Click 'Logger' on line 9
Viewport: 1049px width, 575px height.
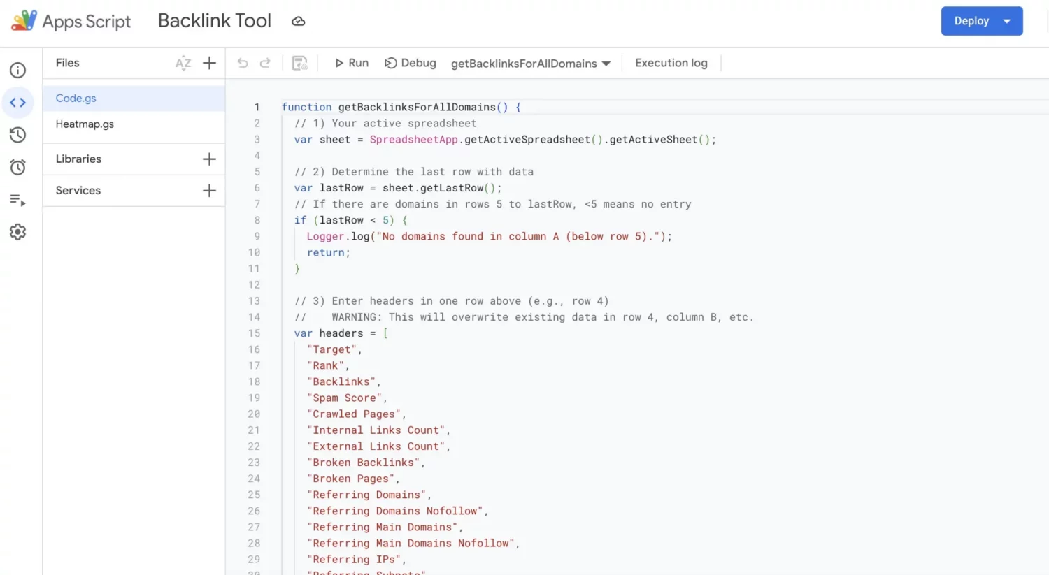point(325,237)
